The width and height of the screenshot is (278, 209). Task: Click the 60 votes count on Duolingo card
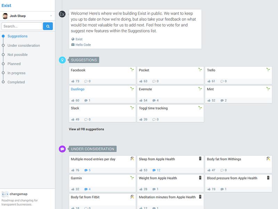click(x=77, y=100)
